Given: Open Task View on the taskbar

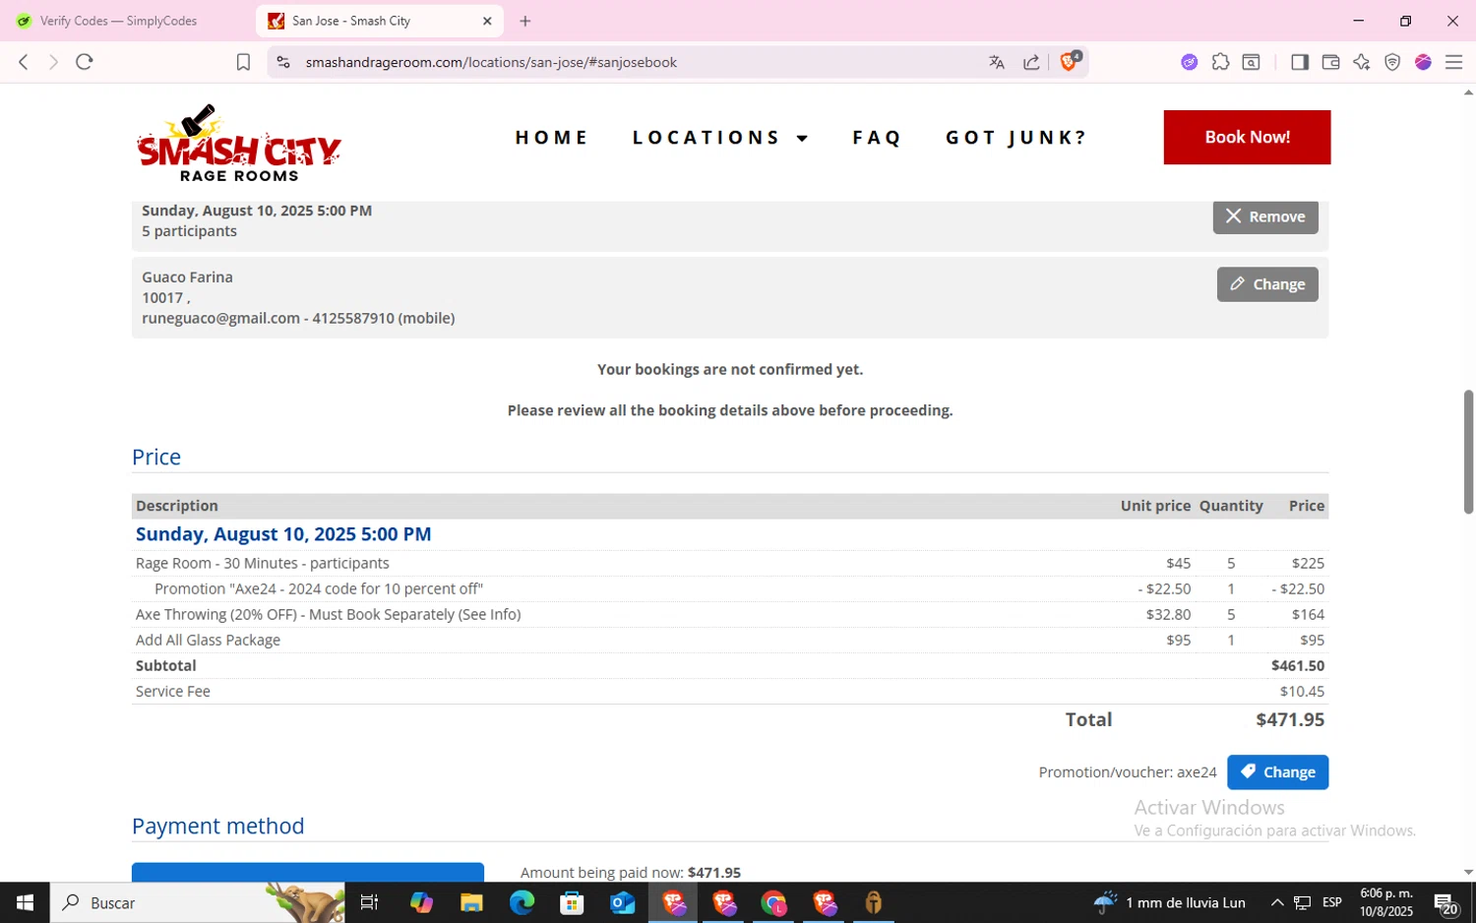Looking at the screenshot, I should [x=369, y=902].
